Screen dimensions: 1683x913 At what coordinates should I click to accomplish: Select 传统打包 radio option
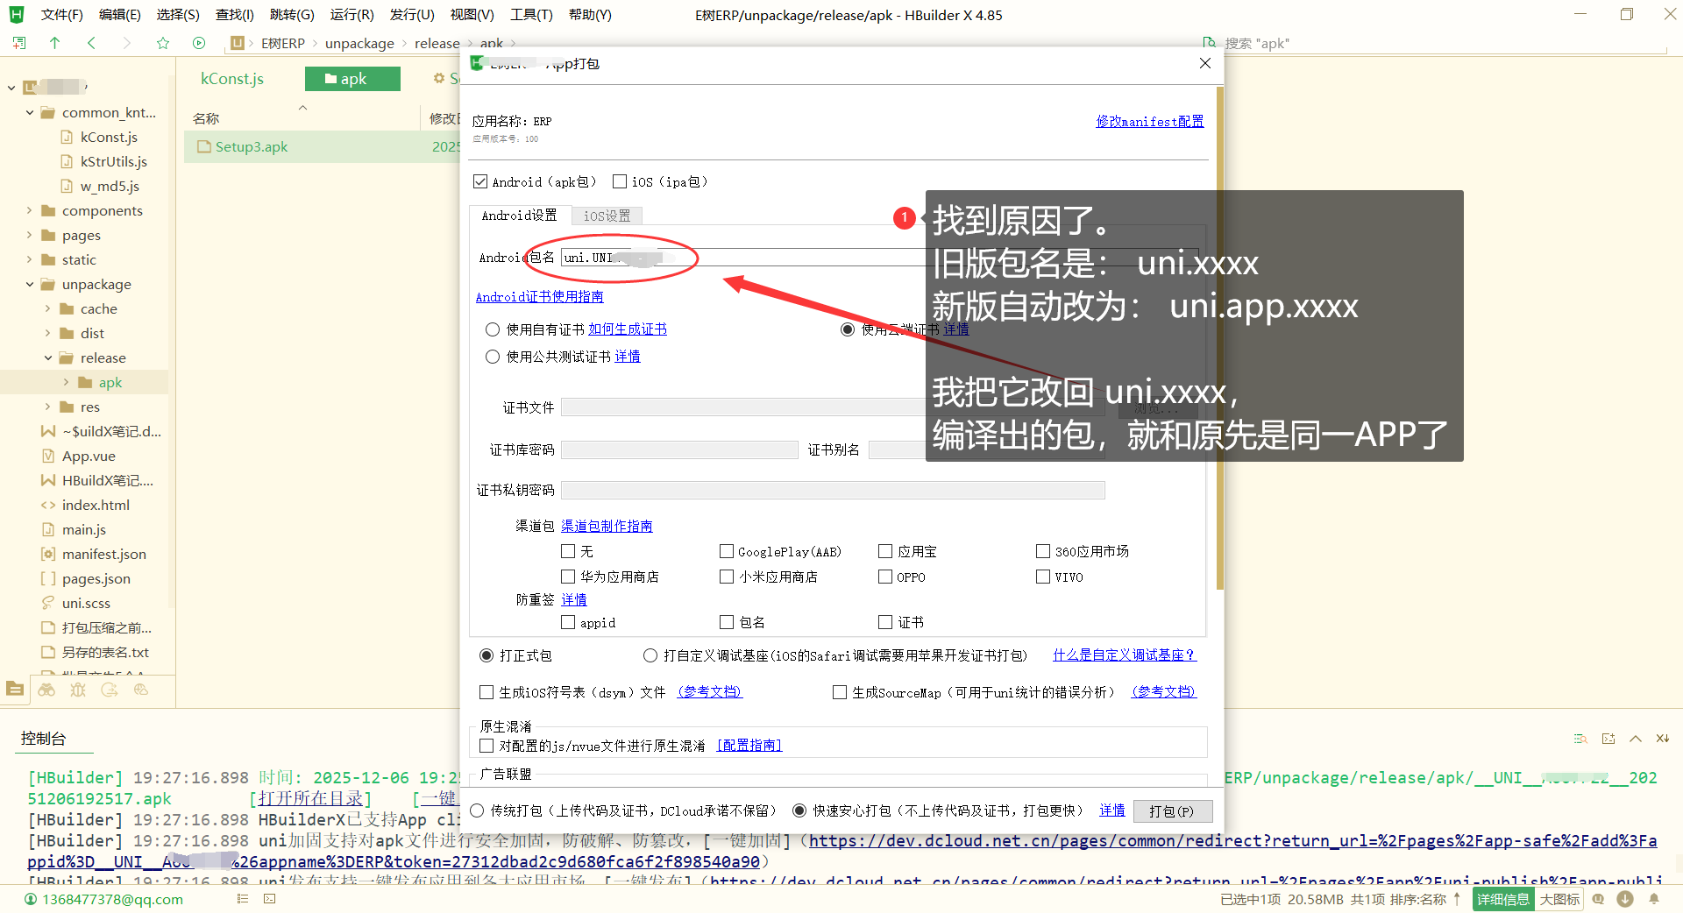pyautogui.click(x=478, y=810)
